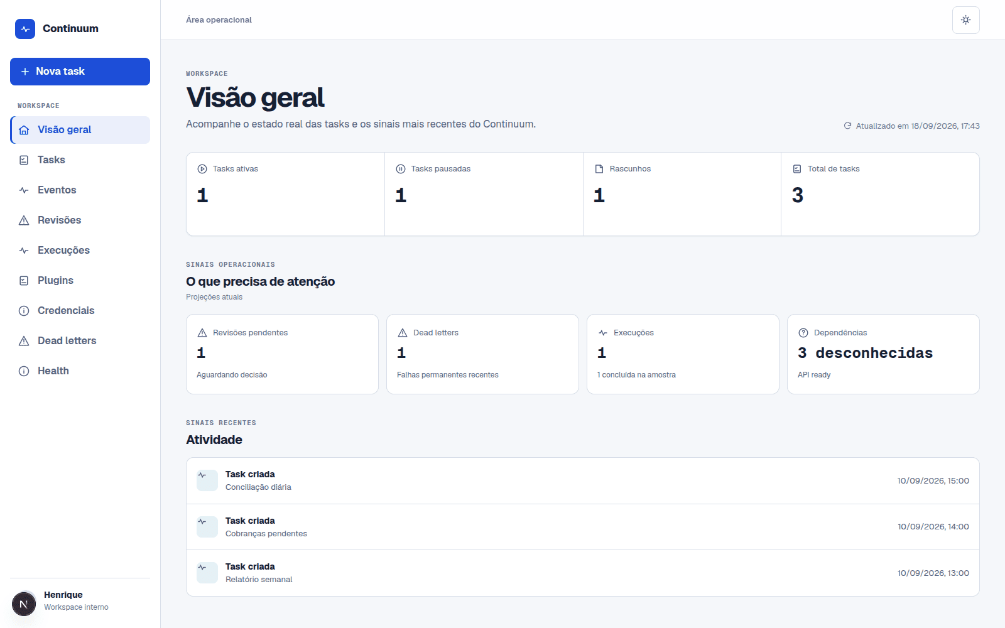Click the pulse icon on Execuções card
This screenshot has width=1005, height=628.
coord(603,333)
